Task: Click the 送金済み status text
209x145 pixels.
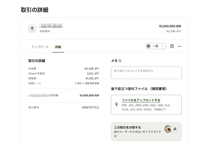Action: [x=45, y=31]
